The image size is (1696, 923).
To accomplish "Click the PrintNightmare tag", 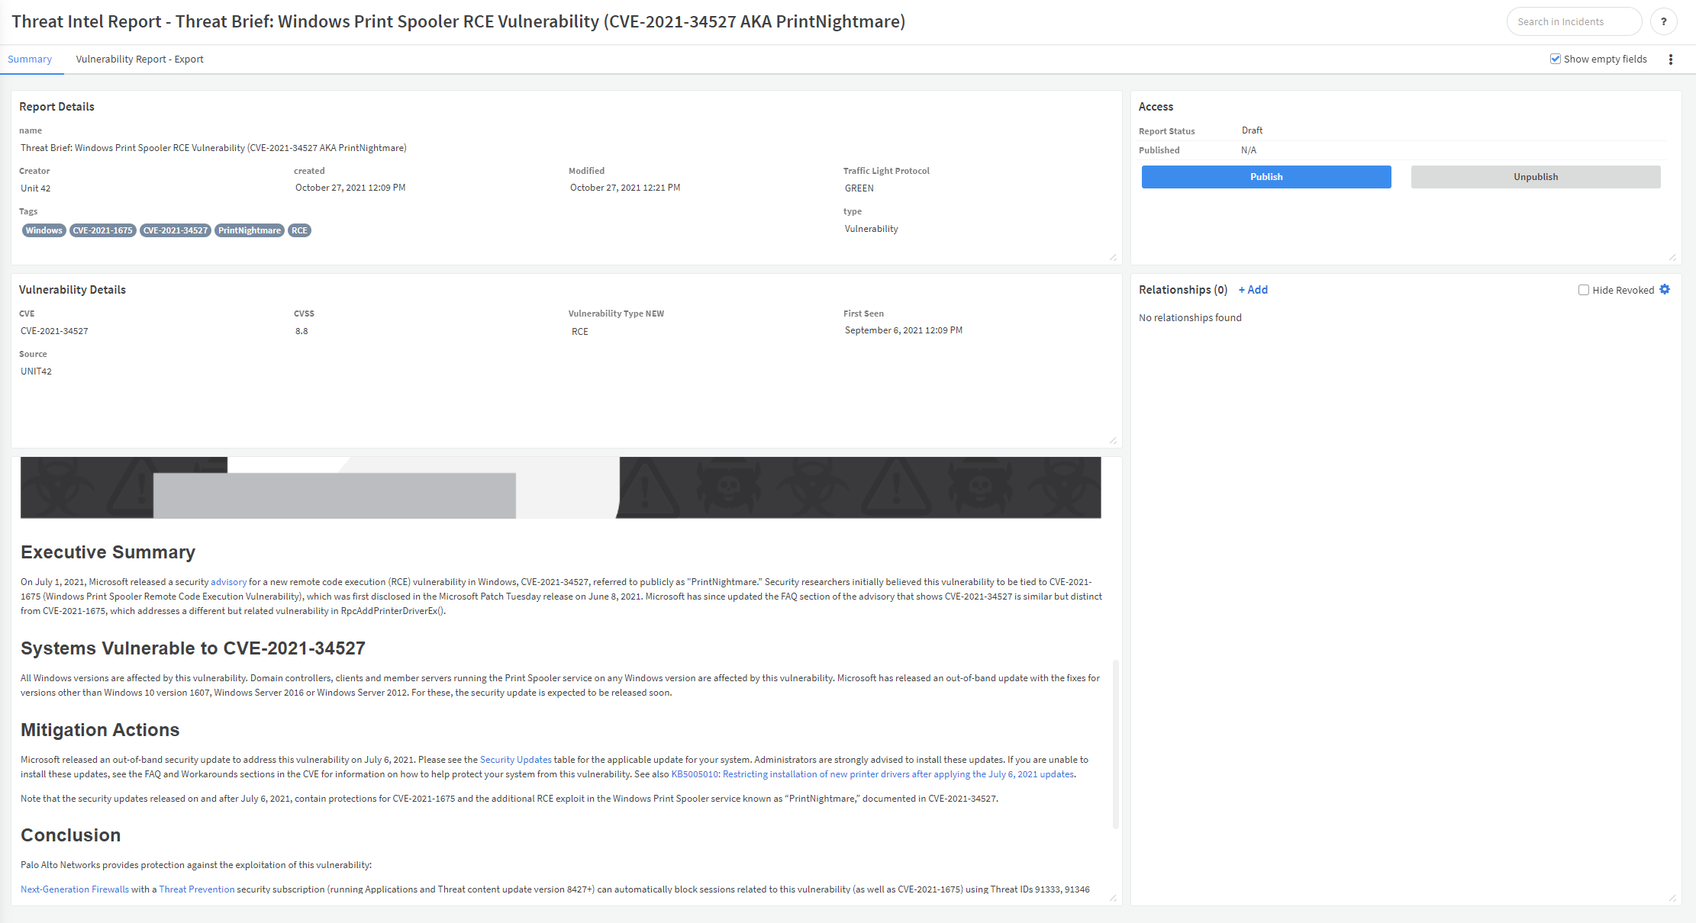I will [249, 230].
